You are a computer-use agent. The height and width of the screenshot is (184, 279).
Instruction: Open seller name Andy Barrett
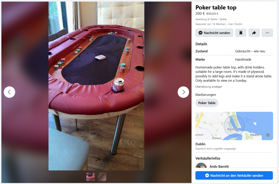(219, 166)
